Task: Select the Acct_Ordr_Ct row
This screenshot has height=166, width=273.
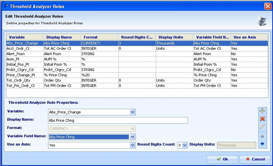Action: [137, 49]
